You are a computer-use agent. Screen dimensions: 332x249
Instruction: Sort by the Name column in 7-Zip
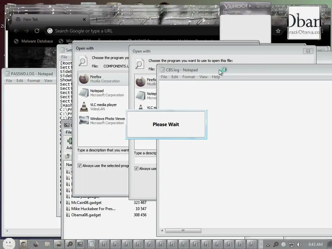click(69, 164)
